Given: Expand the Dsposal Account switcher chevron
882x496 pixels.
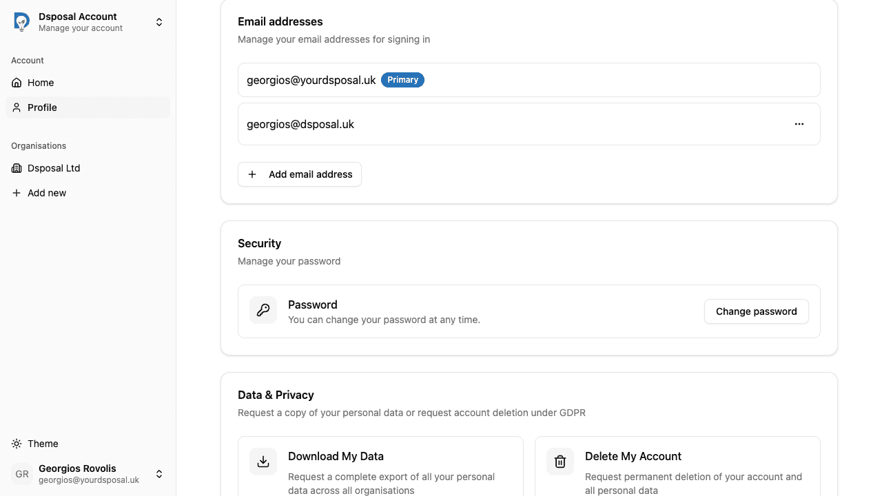Looking at the screenshot, I should (159, 21).
